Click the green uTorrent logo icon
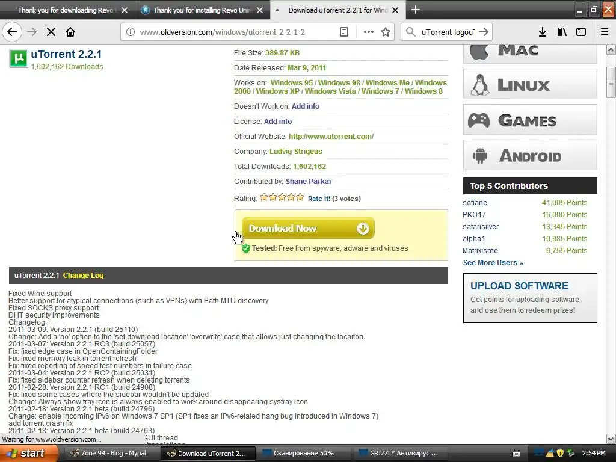 click(x=19, y=58)
